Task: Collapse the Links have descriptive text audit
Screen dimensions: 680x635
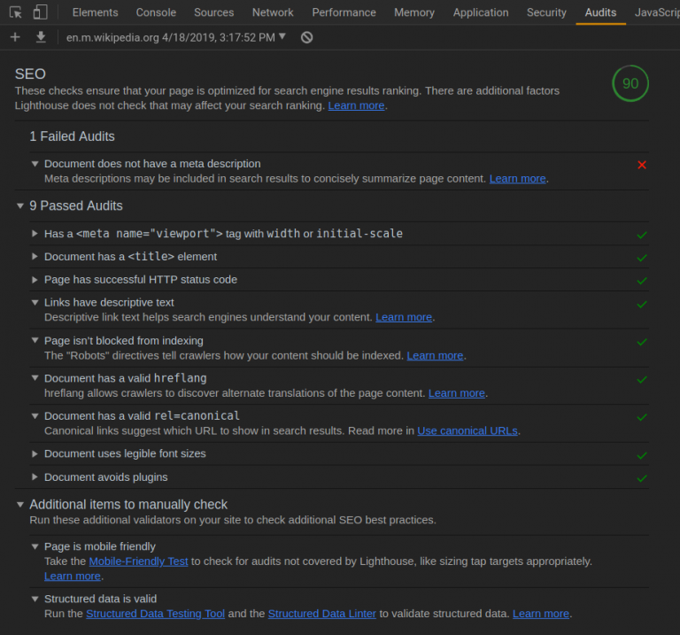Action: 35,303
